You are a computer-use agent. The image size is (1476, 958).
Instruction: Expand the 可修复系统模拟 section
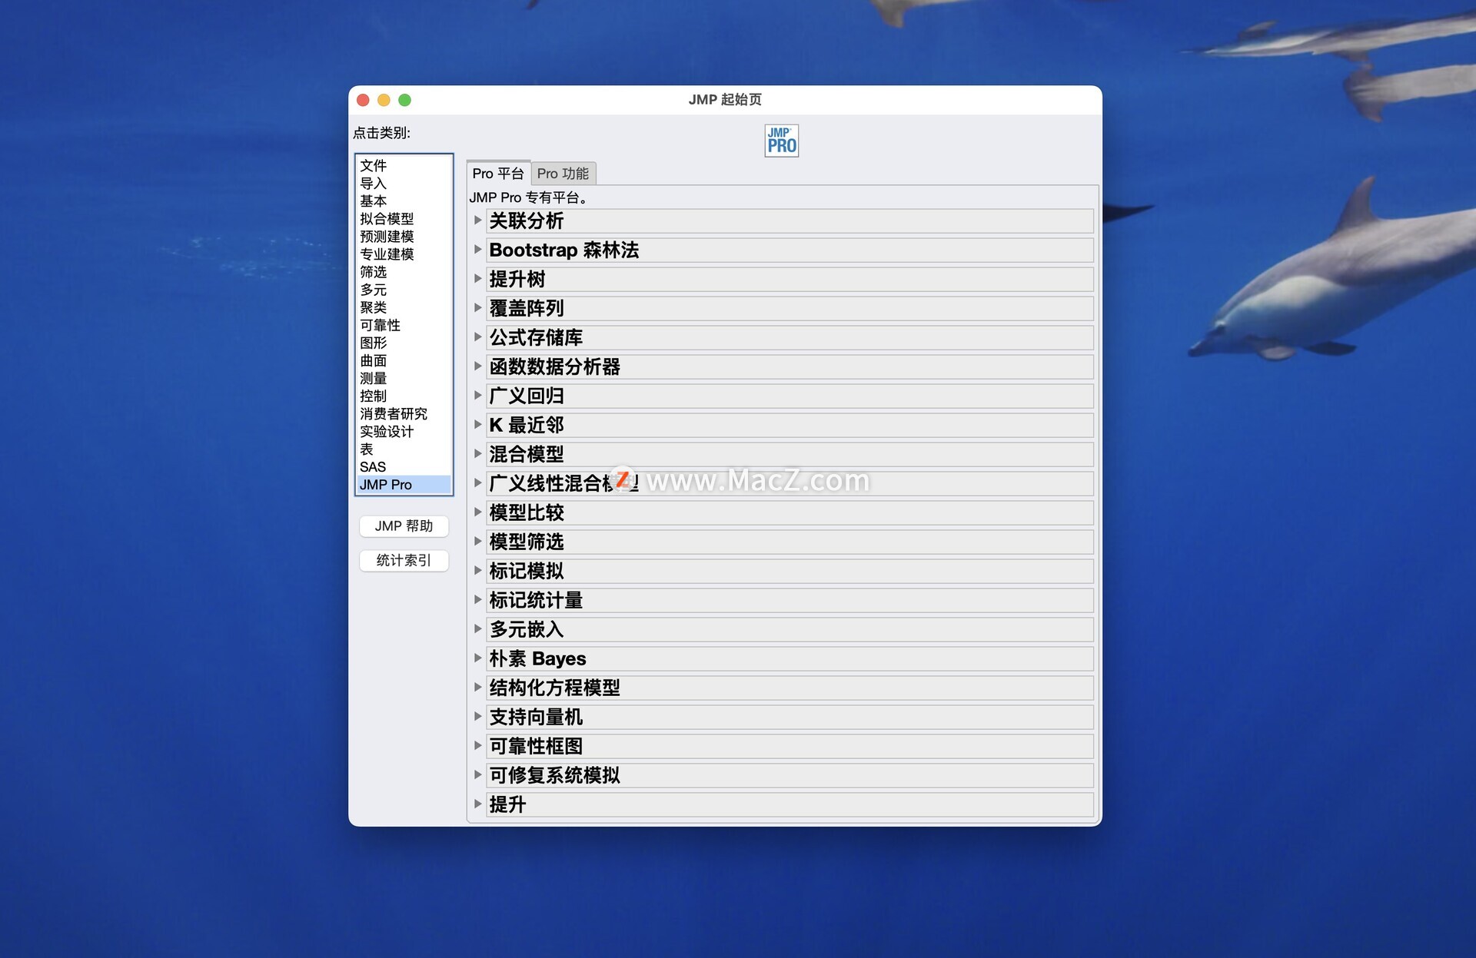click(x=477, y=775)
